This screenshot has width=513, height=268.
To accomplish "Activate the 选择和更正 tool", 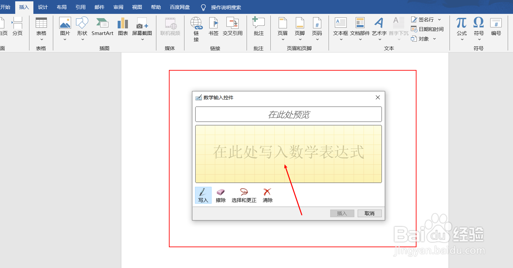I will tap(244, 195).
